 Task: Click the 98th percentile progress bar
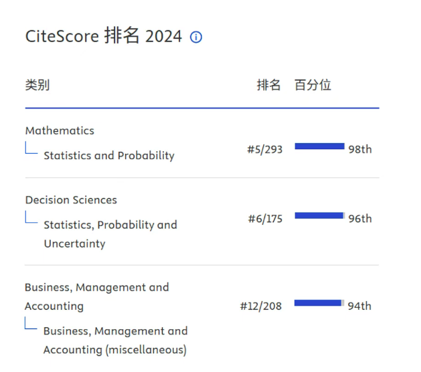click(319, 147)
